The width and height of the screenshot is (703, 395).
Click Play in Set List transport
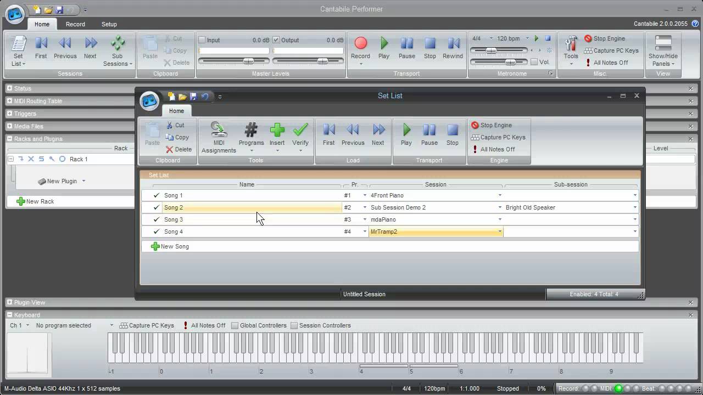point(406,134)
